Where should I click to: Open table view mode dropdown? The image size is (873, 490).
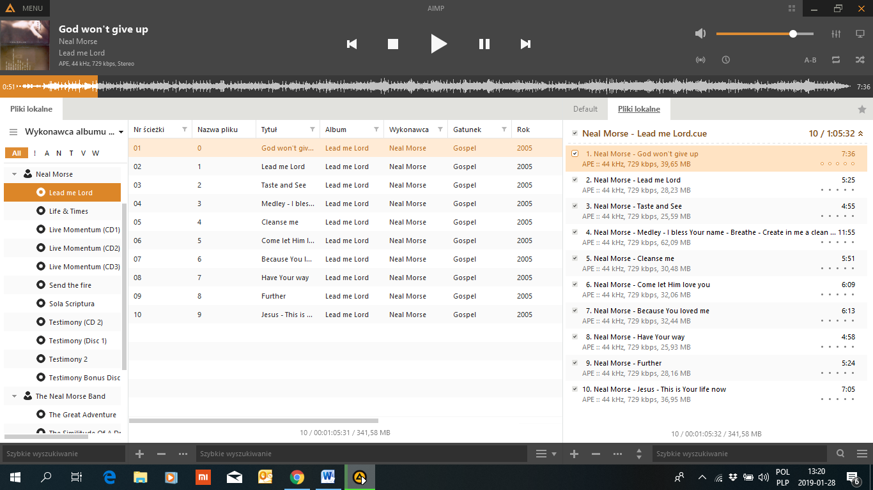pyautogui.click(x=546, y=454)
